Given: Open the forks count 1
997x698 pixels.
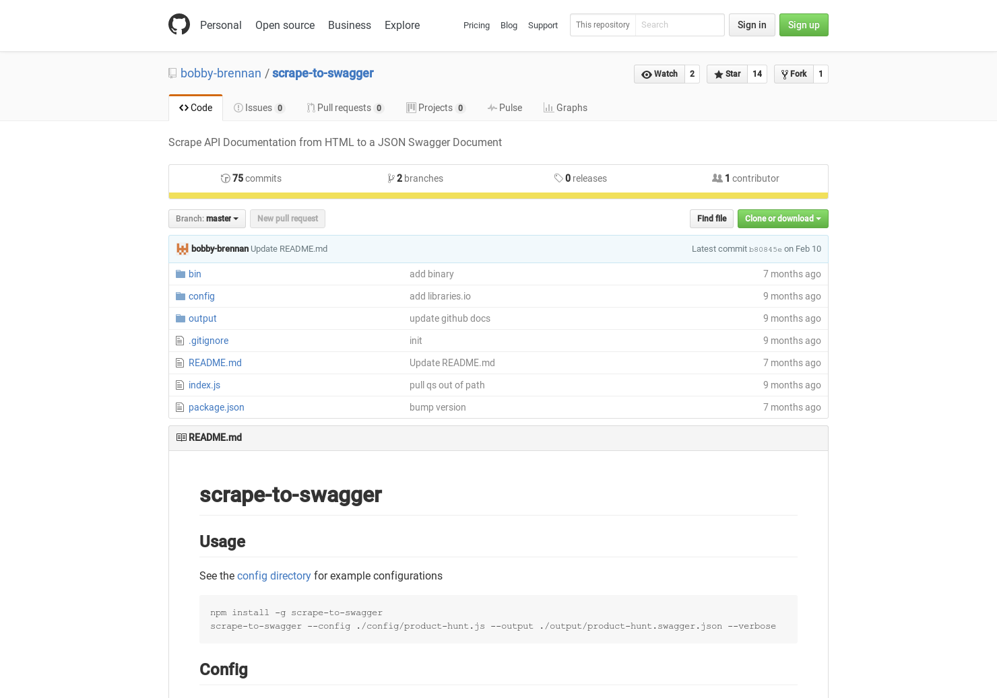Looking at the screenshot, I should pyautogui.click(x=821, y=74).
